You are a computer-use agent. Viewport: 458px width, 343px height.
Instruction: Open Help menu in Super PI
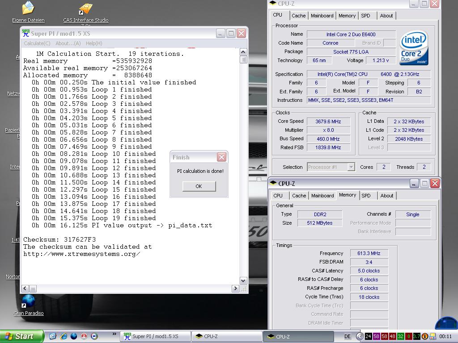(x=94, y=43)
